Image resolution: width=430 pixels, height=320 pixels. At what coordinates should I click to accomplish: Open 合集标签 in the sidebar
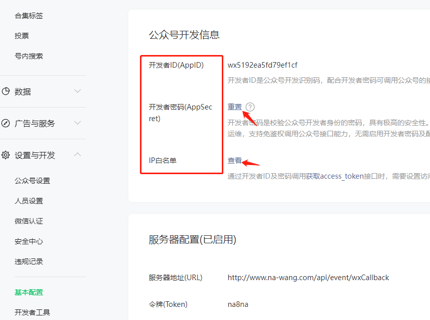click(29, 16)
